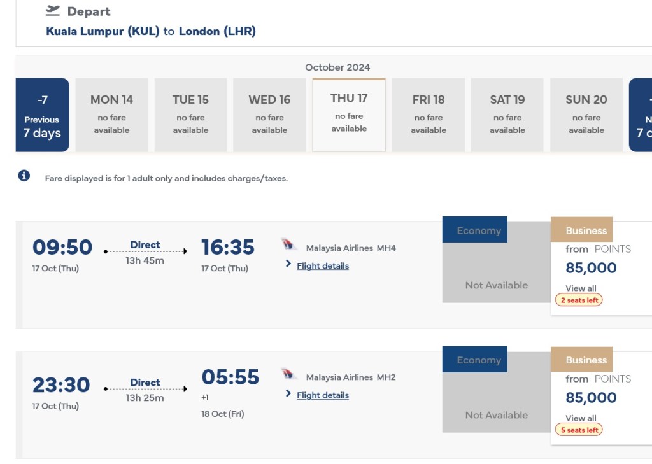Select the SUN 20 date tab

point(586,115)
